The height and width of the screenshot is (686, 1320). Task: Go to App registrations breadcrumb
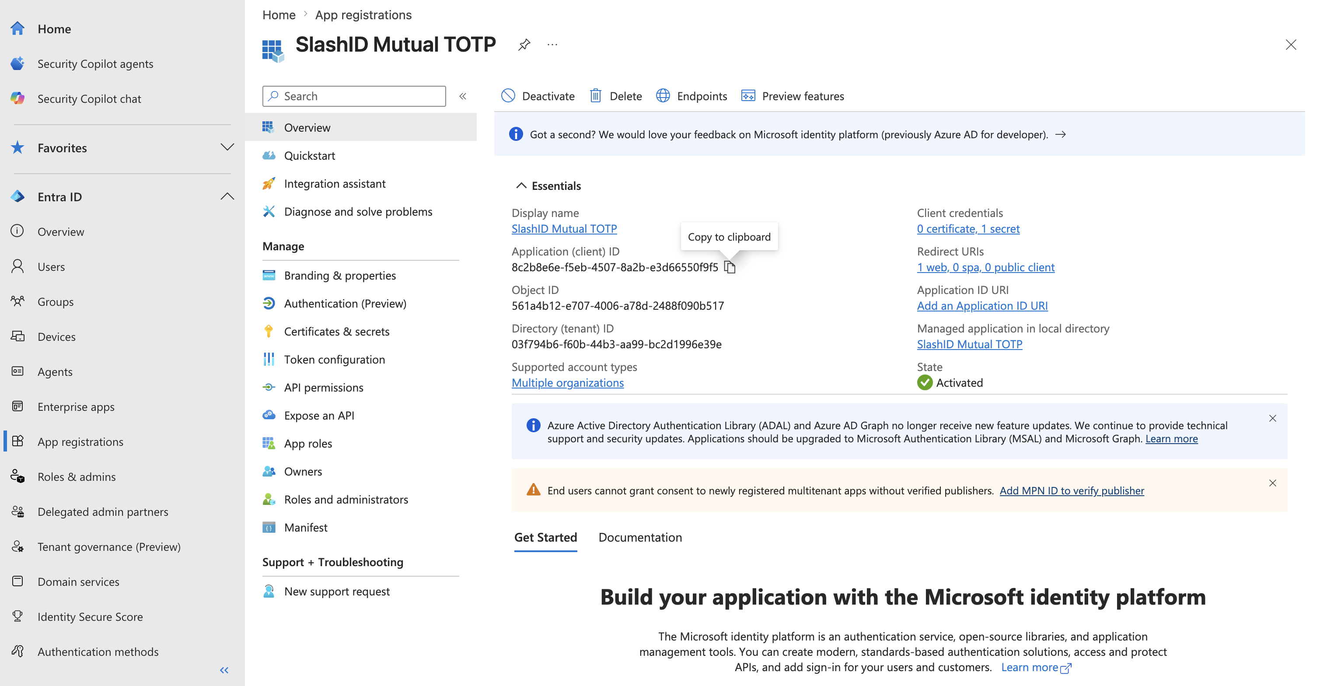pyautogui.click(x=363, y=15)
